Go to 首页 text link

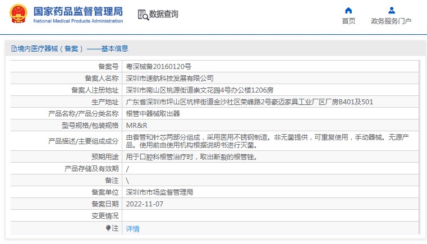pyautogui.click(x=348, y=21)
